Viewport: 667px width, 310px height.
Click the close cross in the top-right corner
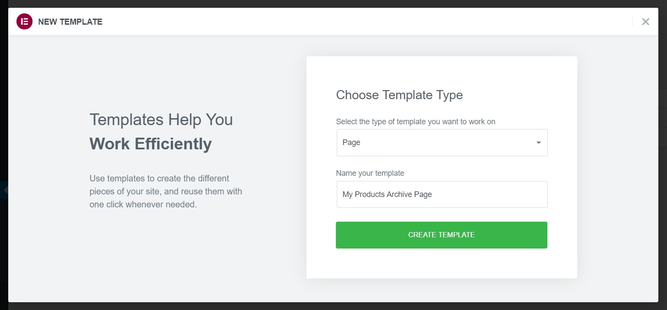[x=645, y=21]
